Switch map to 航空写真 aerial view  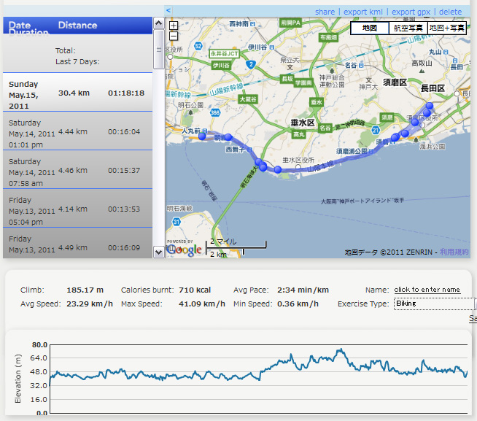[x=408, y=28]
